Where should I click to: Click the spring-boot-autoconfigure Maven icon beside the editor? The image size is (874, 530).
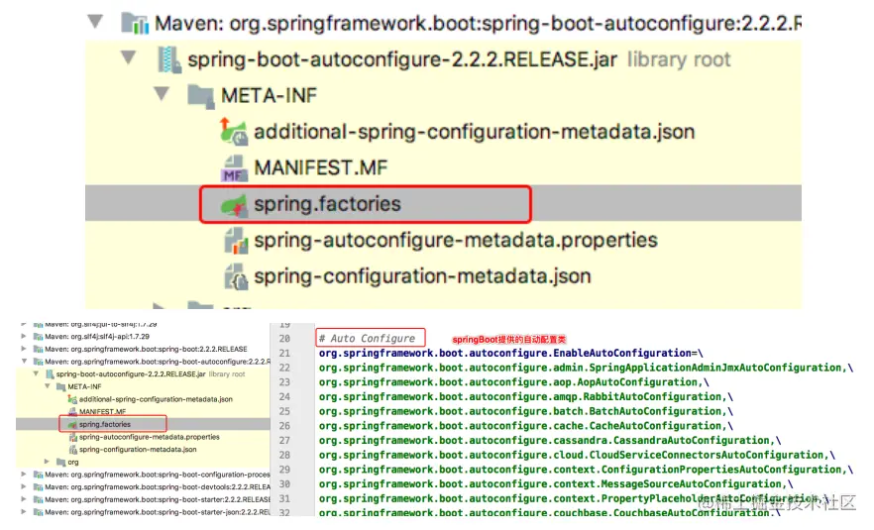click(x=38, y=362)
